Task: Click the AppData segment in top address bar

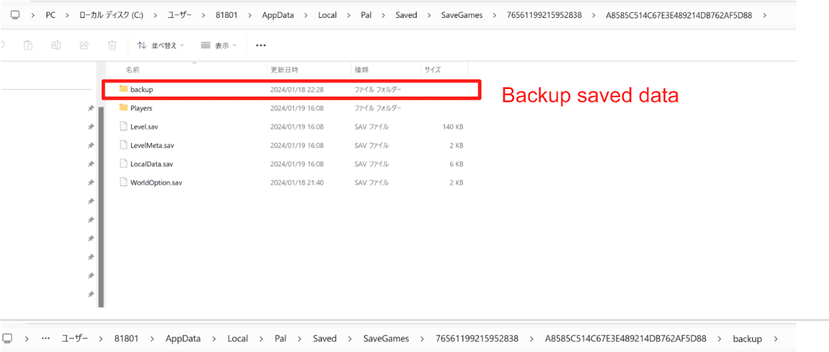Action: pyautogui.click(x=278, y=15)
